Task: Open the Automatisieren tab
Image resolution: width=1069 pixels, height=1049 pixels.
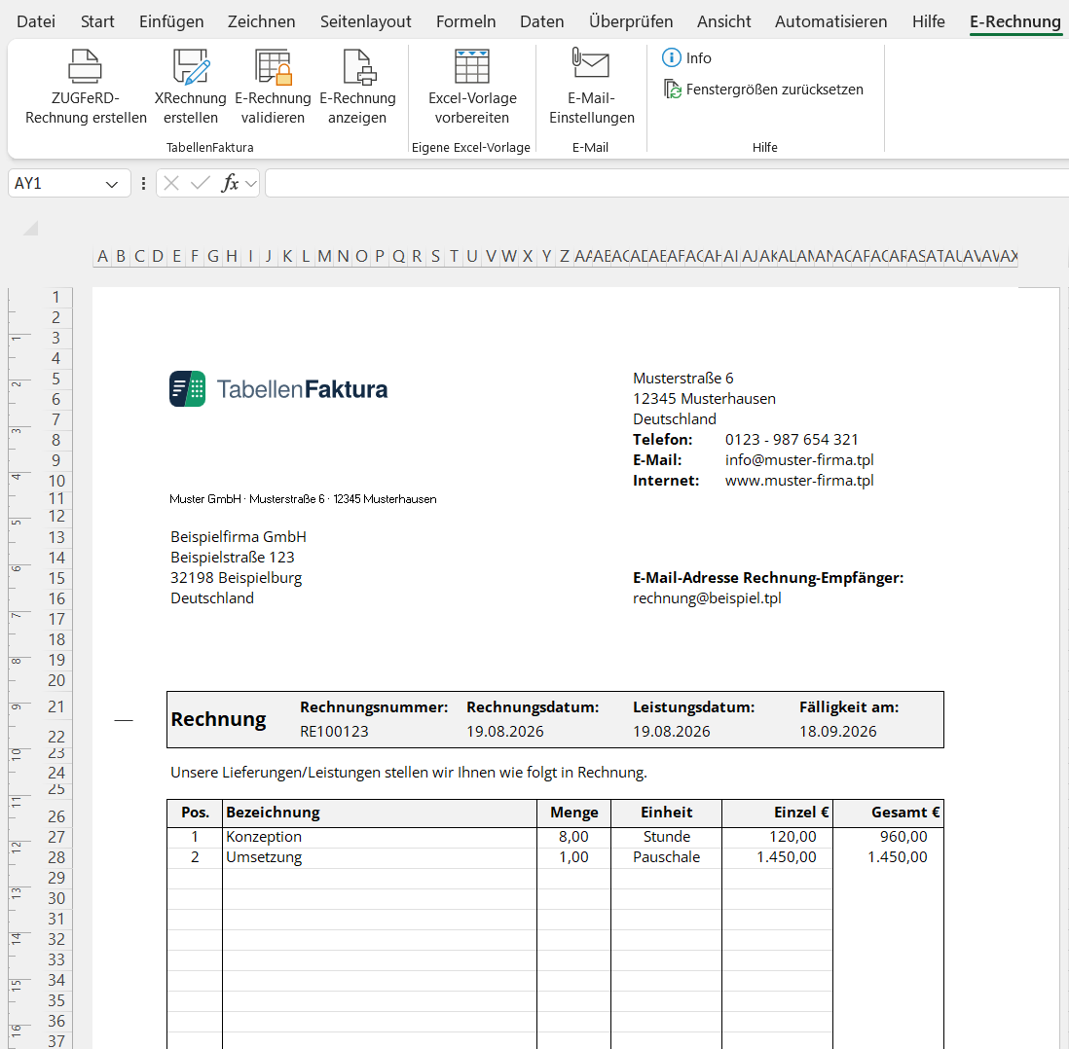Action: (x=831, y=21)
